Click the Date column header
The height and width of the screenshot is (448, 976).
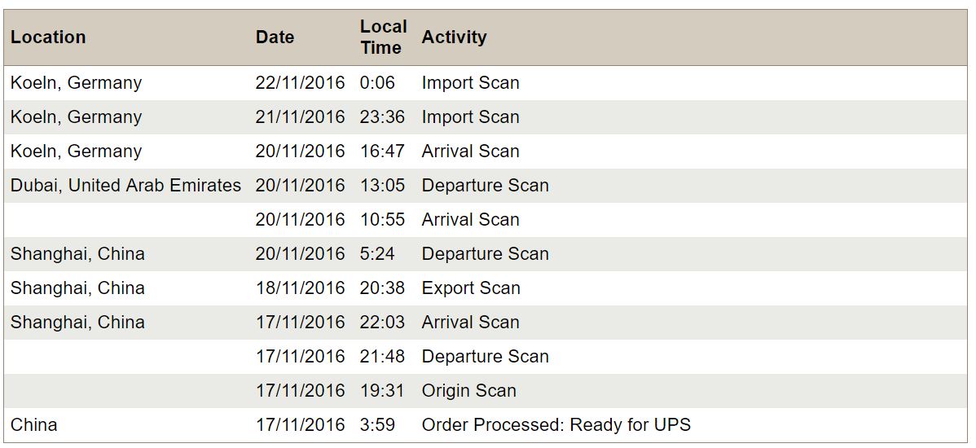pyautogui.click(x=275, y=37)
